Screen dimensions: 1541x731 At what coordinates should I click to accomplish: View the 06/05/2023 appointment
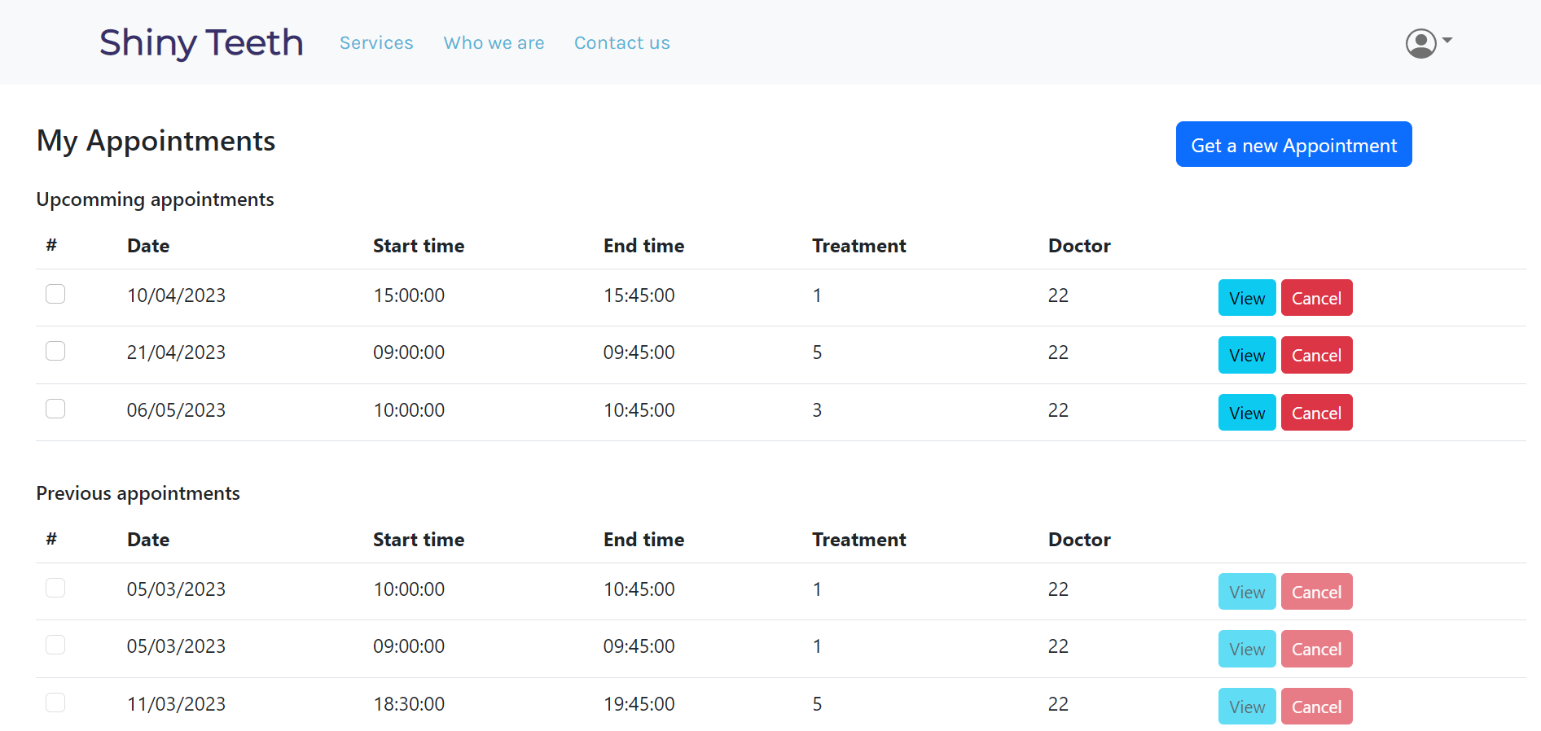1246,413
